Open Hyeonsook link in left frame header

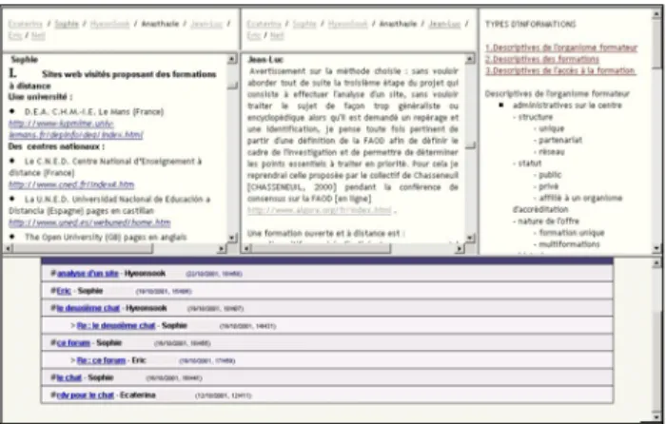(x=110, y=24)
